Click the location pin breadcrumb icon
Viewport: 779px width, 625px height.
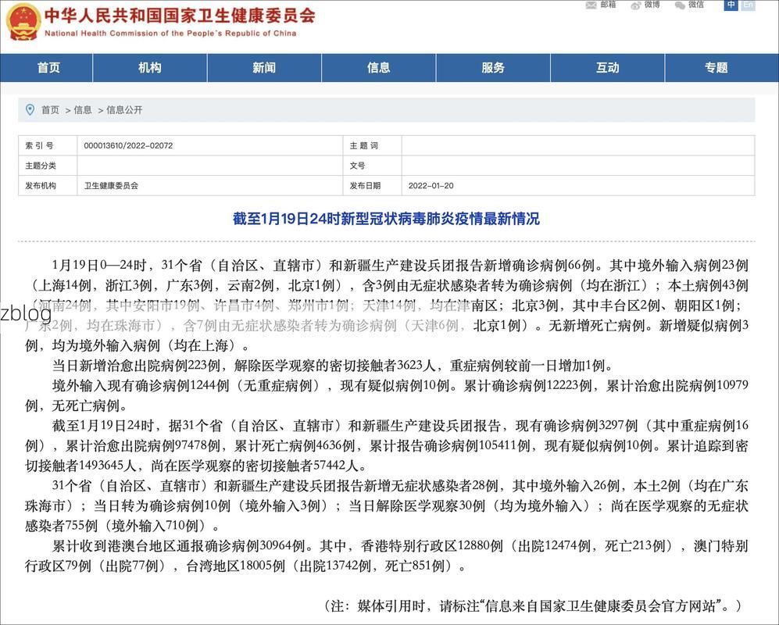point(30,109)
